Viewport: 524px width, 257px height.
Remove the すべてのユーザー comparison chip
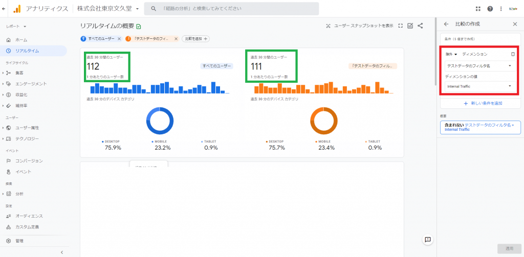click(119, 39)
